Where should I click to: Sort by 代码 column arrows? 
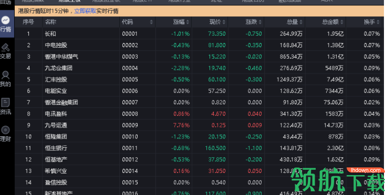click(x=151, y=23)
